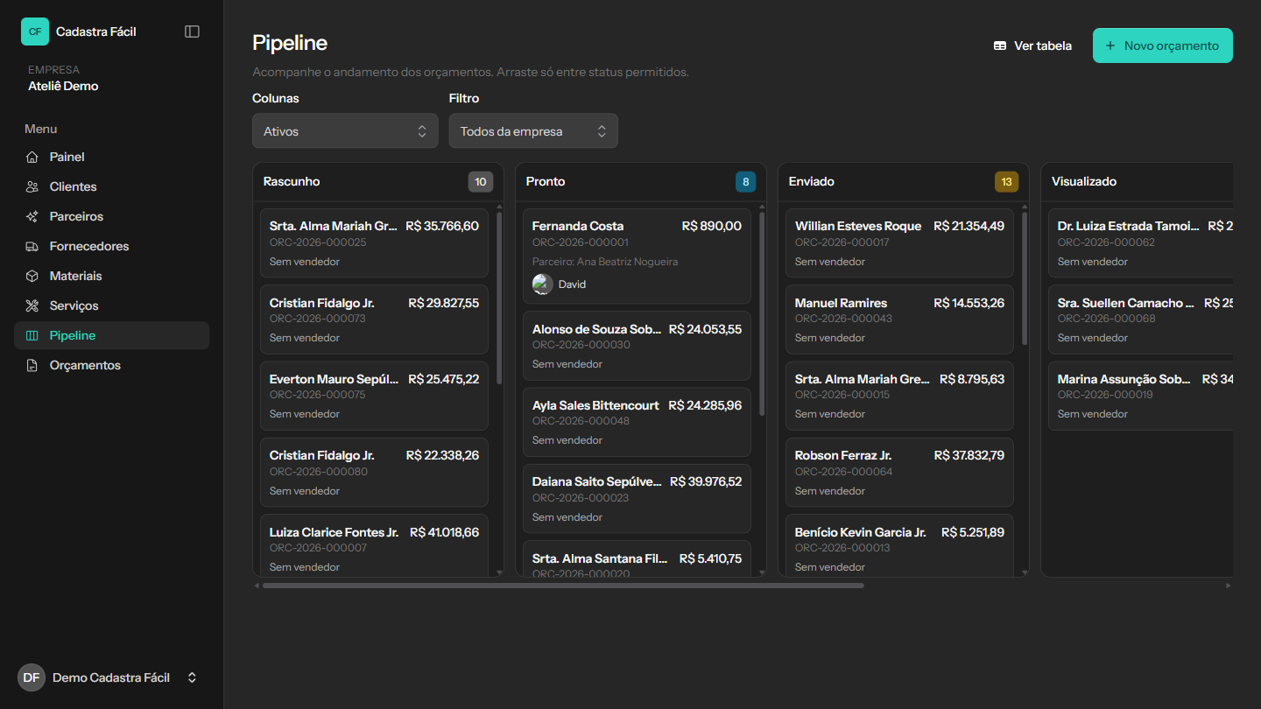This screenshot has width=1261, height=709.
Task: Open the Todos da empresa filter dropdown
Action: [x=533, y=131]
